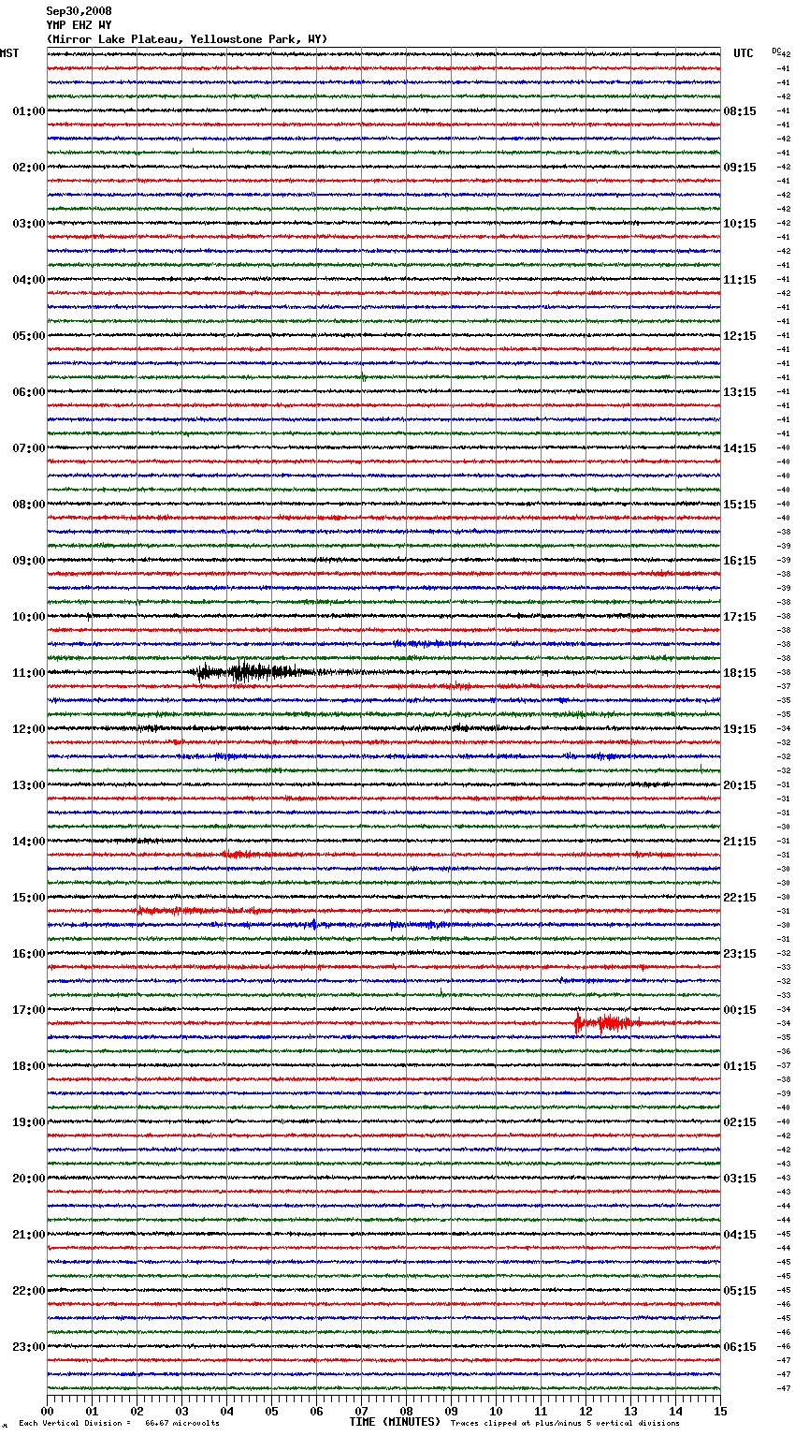The image size is (795, 1436).
Task: Click the MST column header
Action: coord(9,53)
